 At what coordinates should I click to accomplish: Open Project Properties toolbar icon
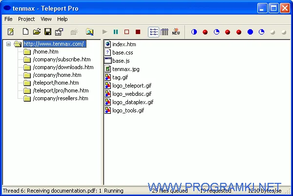click(59, 32)
